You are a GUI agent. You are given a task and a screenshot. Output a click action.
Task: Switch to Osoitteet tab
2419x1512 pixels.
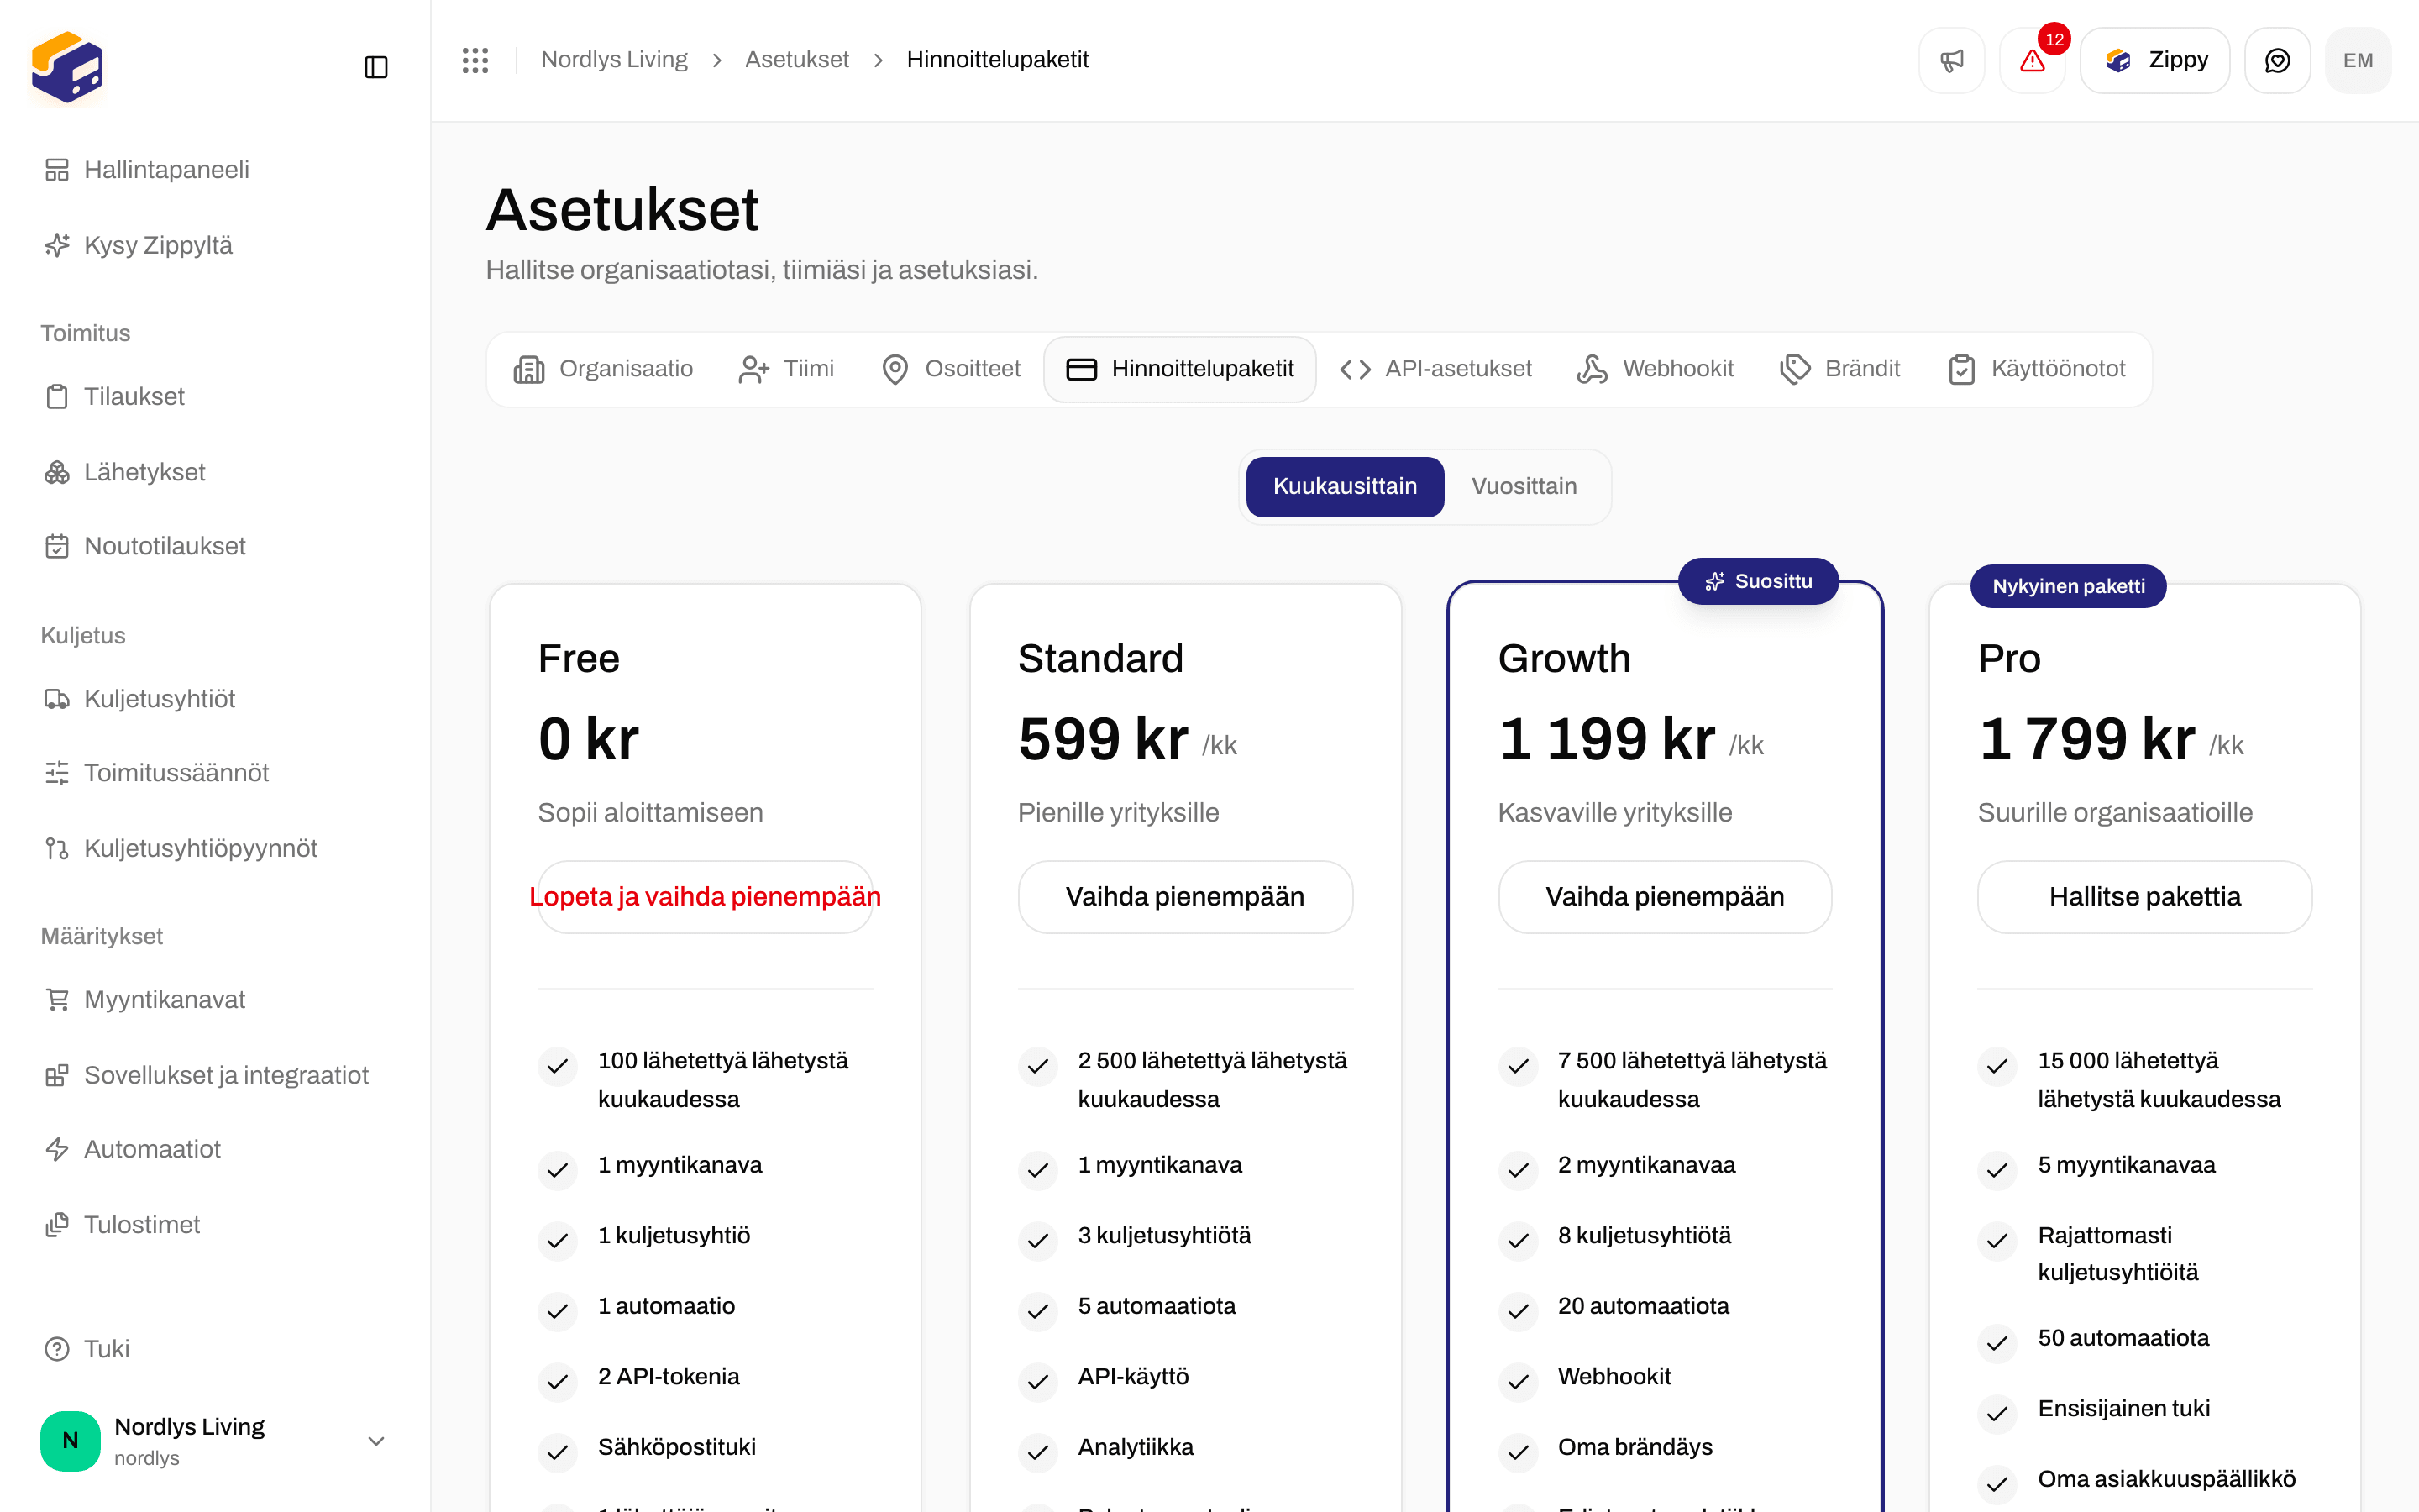click(x=951, y=369)
